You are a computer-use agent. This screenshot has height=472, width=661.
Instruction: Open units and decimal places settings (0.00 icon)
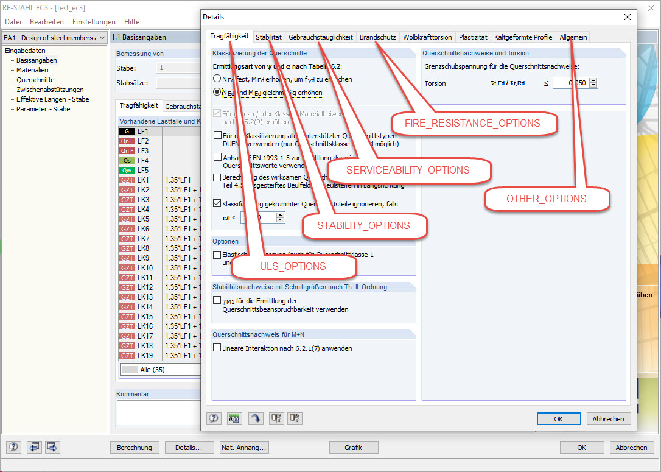[x=234, y=418]
